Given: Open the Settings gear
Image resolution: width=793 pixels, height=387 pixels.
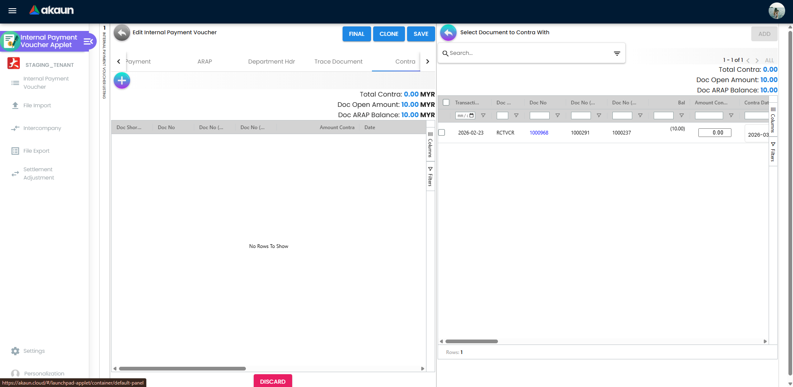Looking at the screenshot, I should tap(15, 351).
